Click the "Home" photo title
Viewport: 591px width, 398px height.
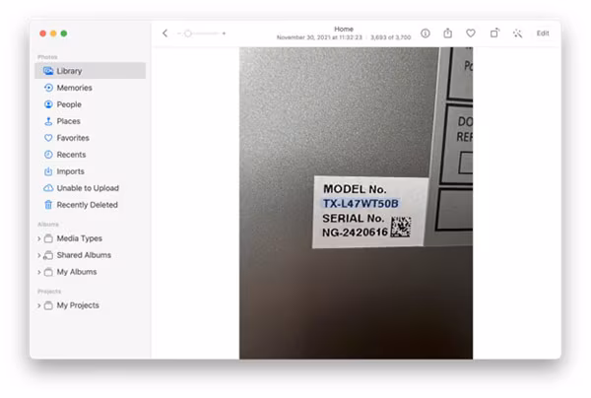344,29
